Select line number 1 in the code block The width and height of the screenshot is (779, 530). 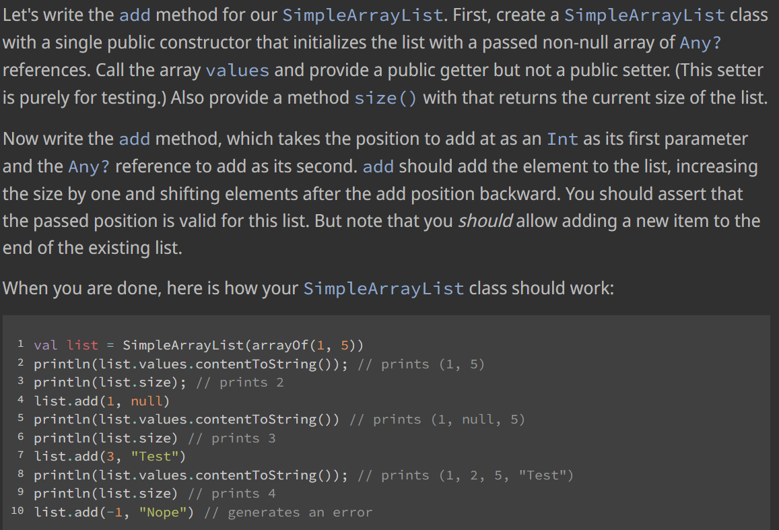tap(21, 345)
